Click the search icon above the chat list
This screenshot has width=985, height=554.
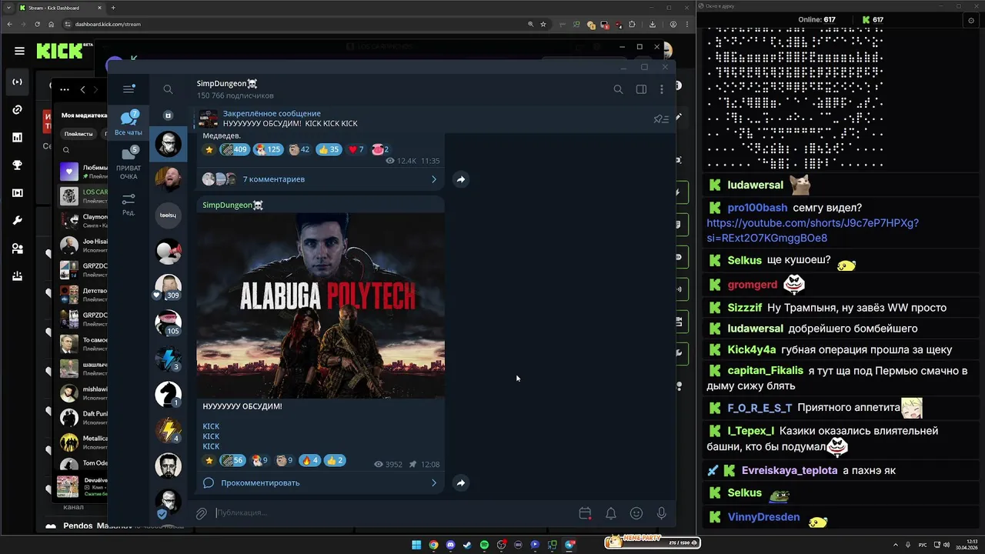point(168,89)
